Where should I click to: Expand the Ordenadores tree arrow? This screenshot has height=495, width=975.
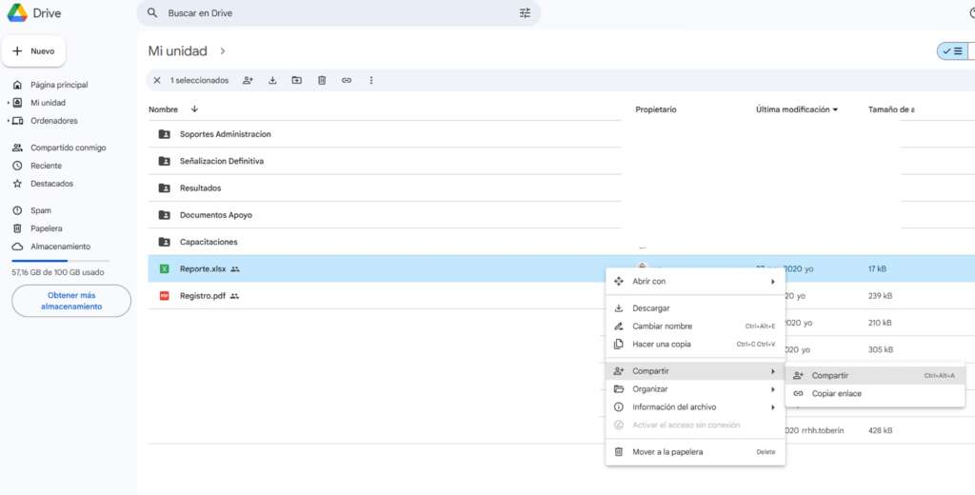pyautogui.click(x=9, y=121)
